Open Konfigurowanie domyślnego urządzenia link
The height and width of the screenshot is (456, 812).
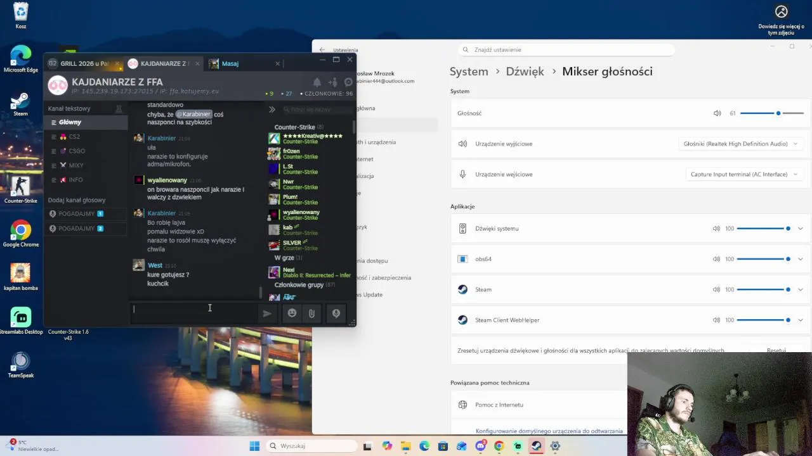coord(549,431)
